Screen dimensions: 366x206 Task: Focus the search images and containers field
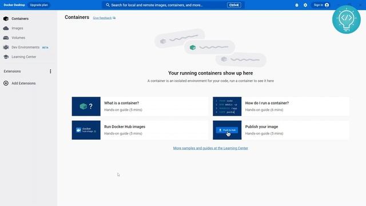tap(173, 5)
